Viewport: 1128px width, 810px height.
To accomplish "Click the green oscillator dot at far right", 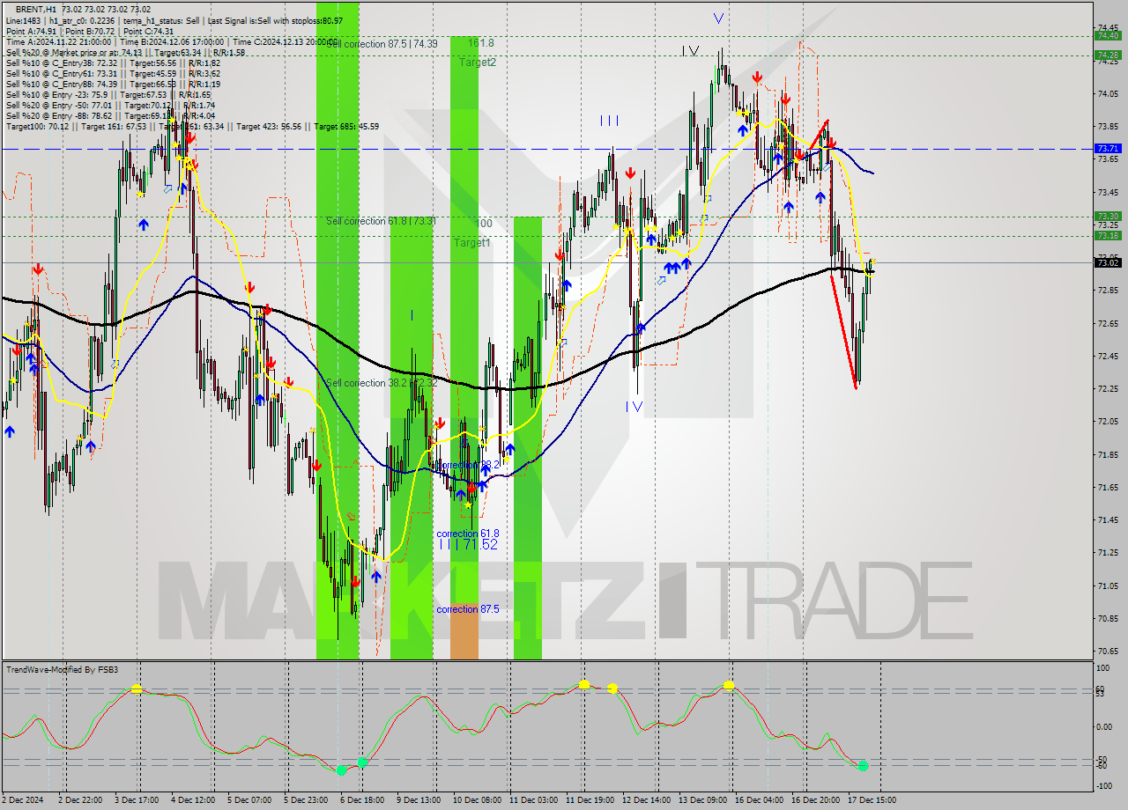I will point(863,766).
